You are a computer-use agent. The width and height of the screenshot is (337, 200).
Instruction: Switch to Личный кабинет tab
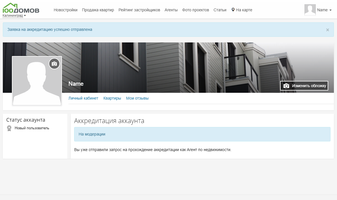(x=83, y=98)
